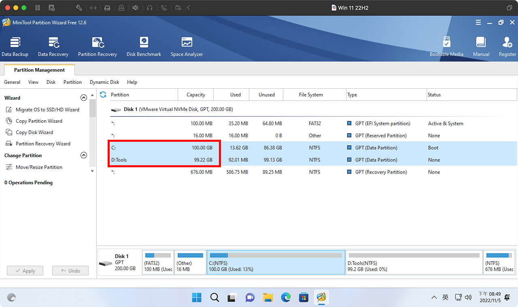Start the Disk Benchmark tool

(144, 46)
